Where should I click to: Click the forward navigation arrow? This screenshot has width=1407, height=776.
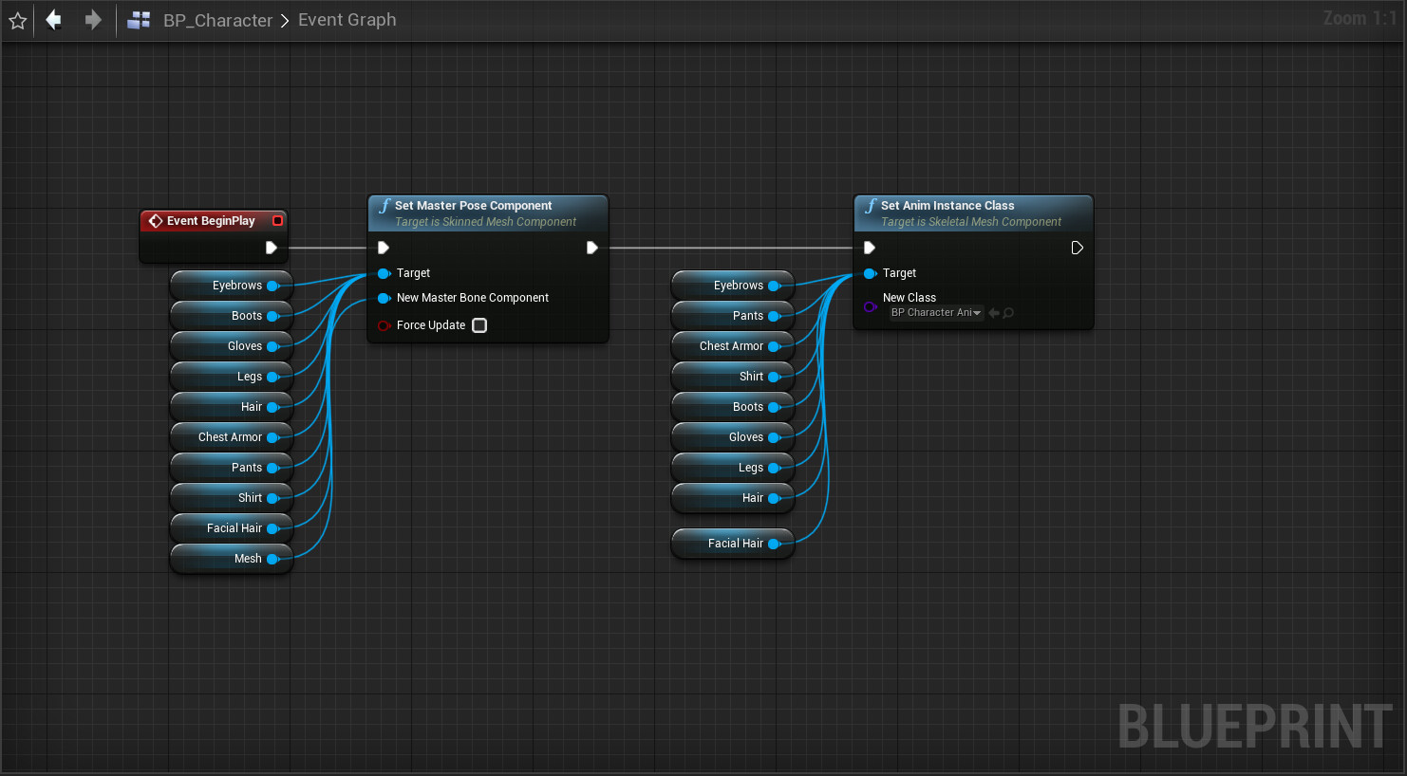coord(91,19)
